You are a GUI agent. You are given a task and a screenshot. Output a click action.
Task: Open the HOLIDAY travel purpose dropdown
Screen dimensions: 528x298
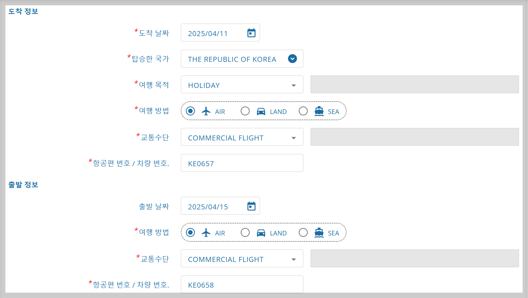click(293, 84)
